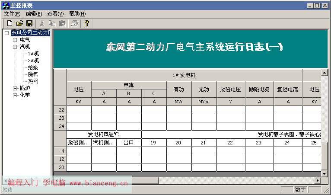Click the report title banner 东风第二动力厂电气主系统运行日志
Image resolution: width=331 pixels, height=195 pixels.
(x=191, y=49)
